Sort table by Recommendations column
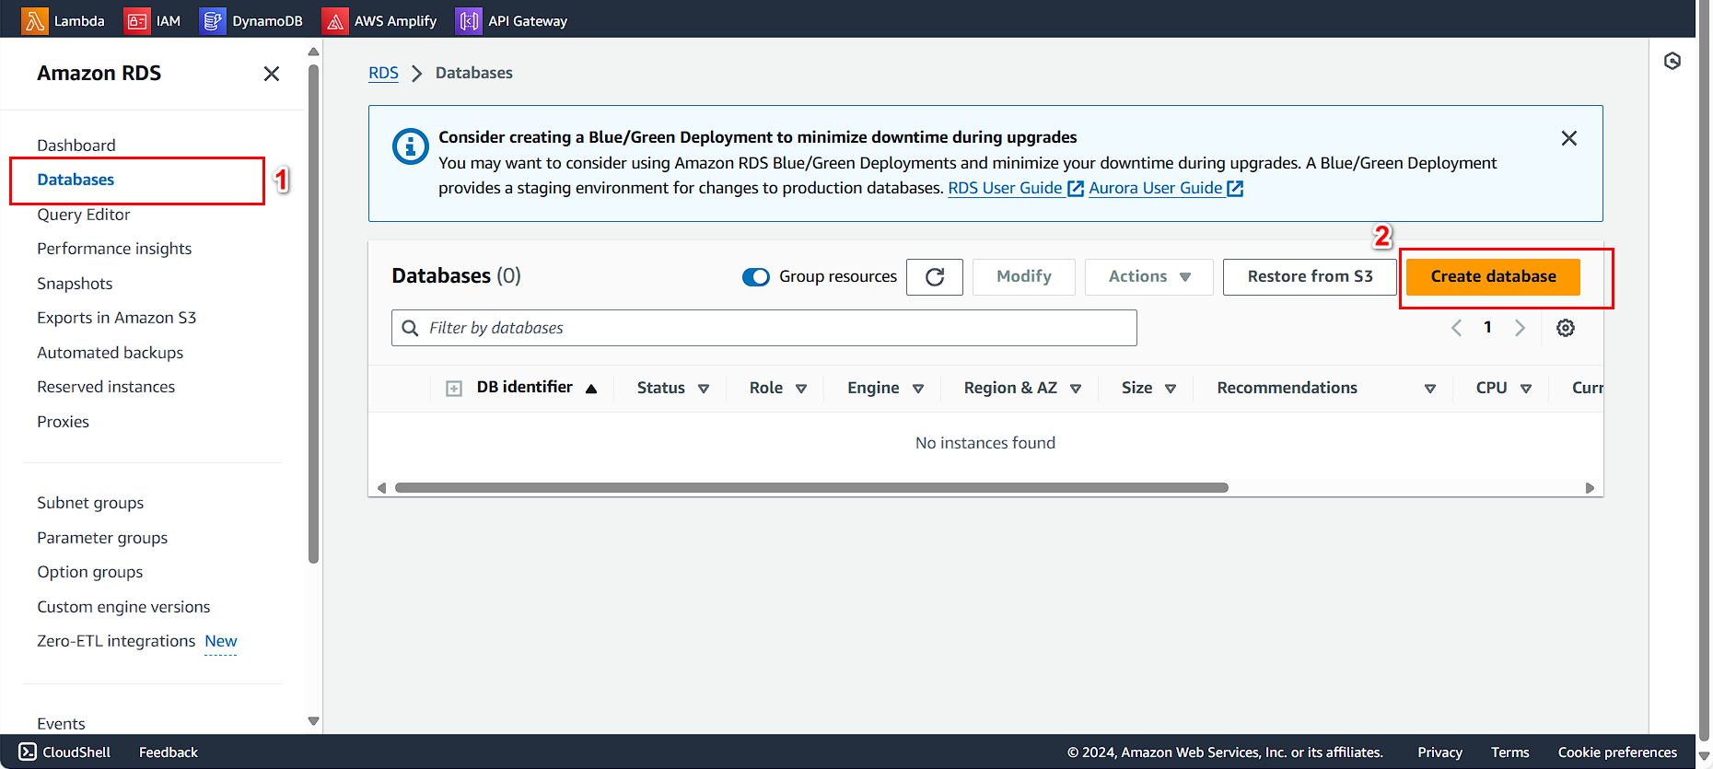Screen dimensions: 1713x769 1430,389
